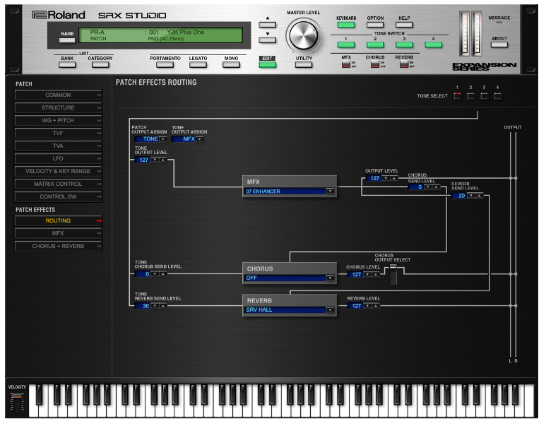Click the patch up arrow button
The width and height of the screenshot is (546, 424).
tap(267, 25)
